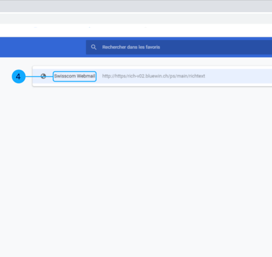Click the globe favicon beside Swisscom Webmail
Viewport: 272px width, 257px height.
pyautogui.click(x=43, y=76)
